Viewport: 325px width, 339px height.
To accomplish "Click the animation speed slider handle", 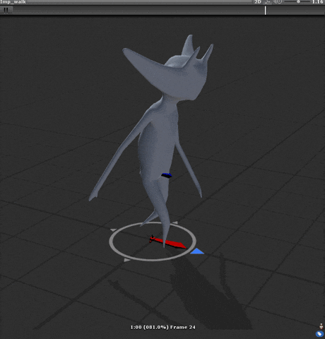I will click(x=298, y=1).
